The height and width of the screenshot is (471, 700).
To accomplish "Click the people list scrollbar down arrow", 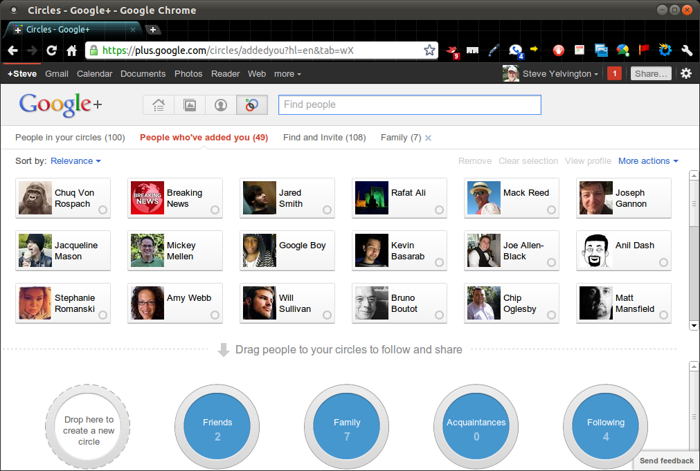I will [x=694, y=326].
